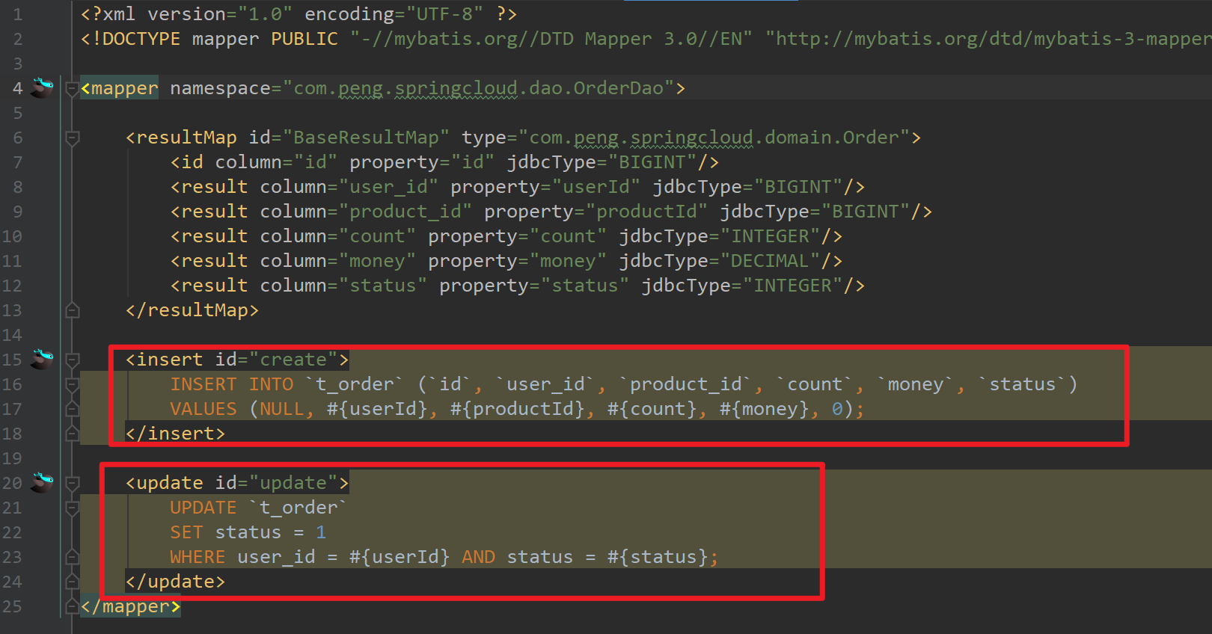Click the closing insert tag

coord(175,434)
